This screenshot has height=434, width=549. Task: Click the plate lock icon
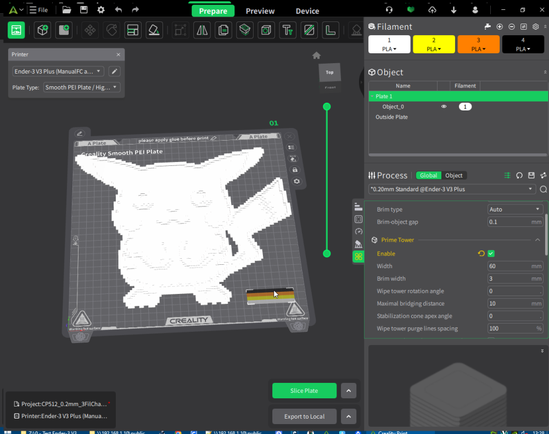[x=295, y=170]
